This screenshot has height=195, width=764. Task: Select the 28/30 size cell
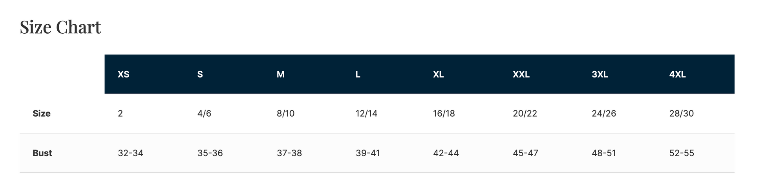click(x=681, y=114)
